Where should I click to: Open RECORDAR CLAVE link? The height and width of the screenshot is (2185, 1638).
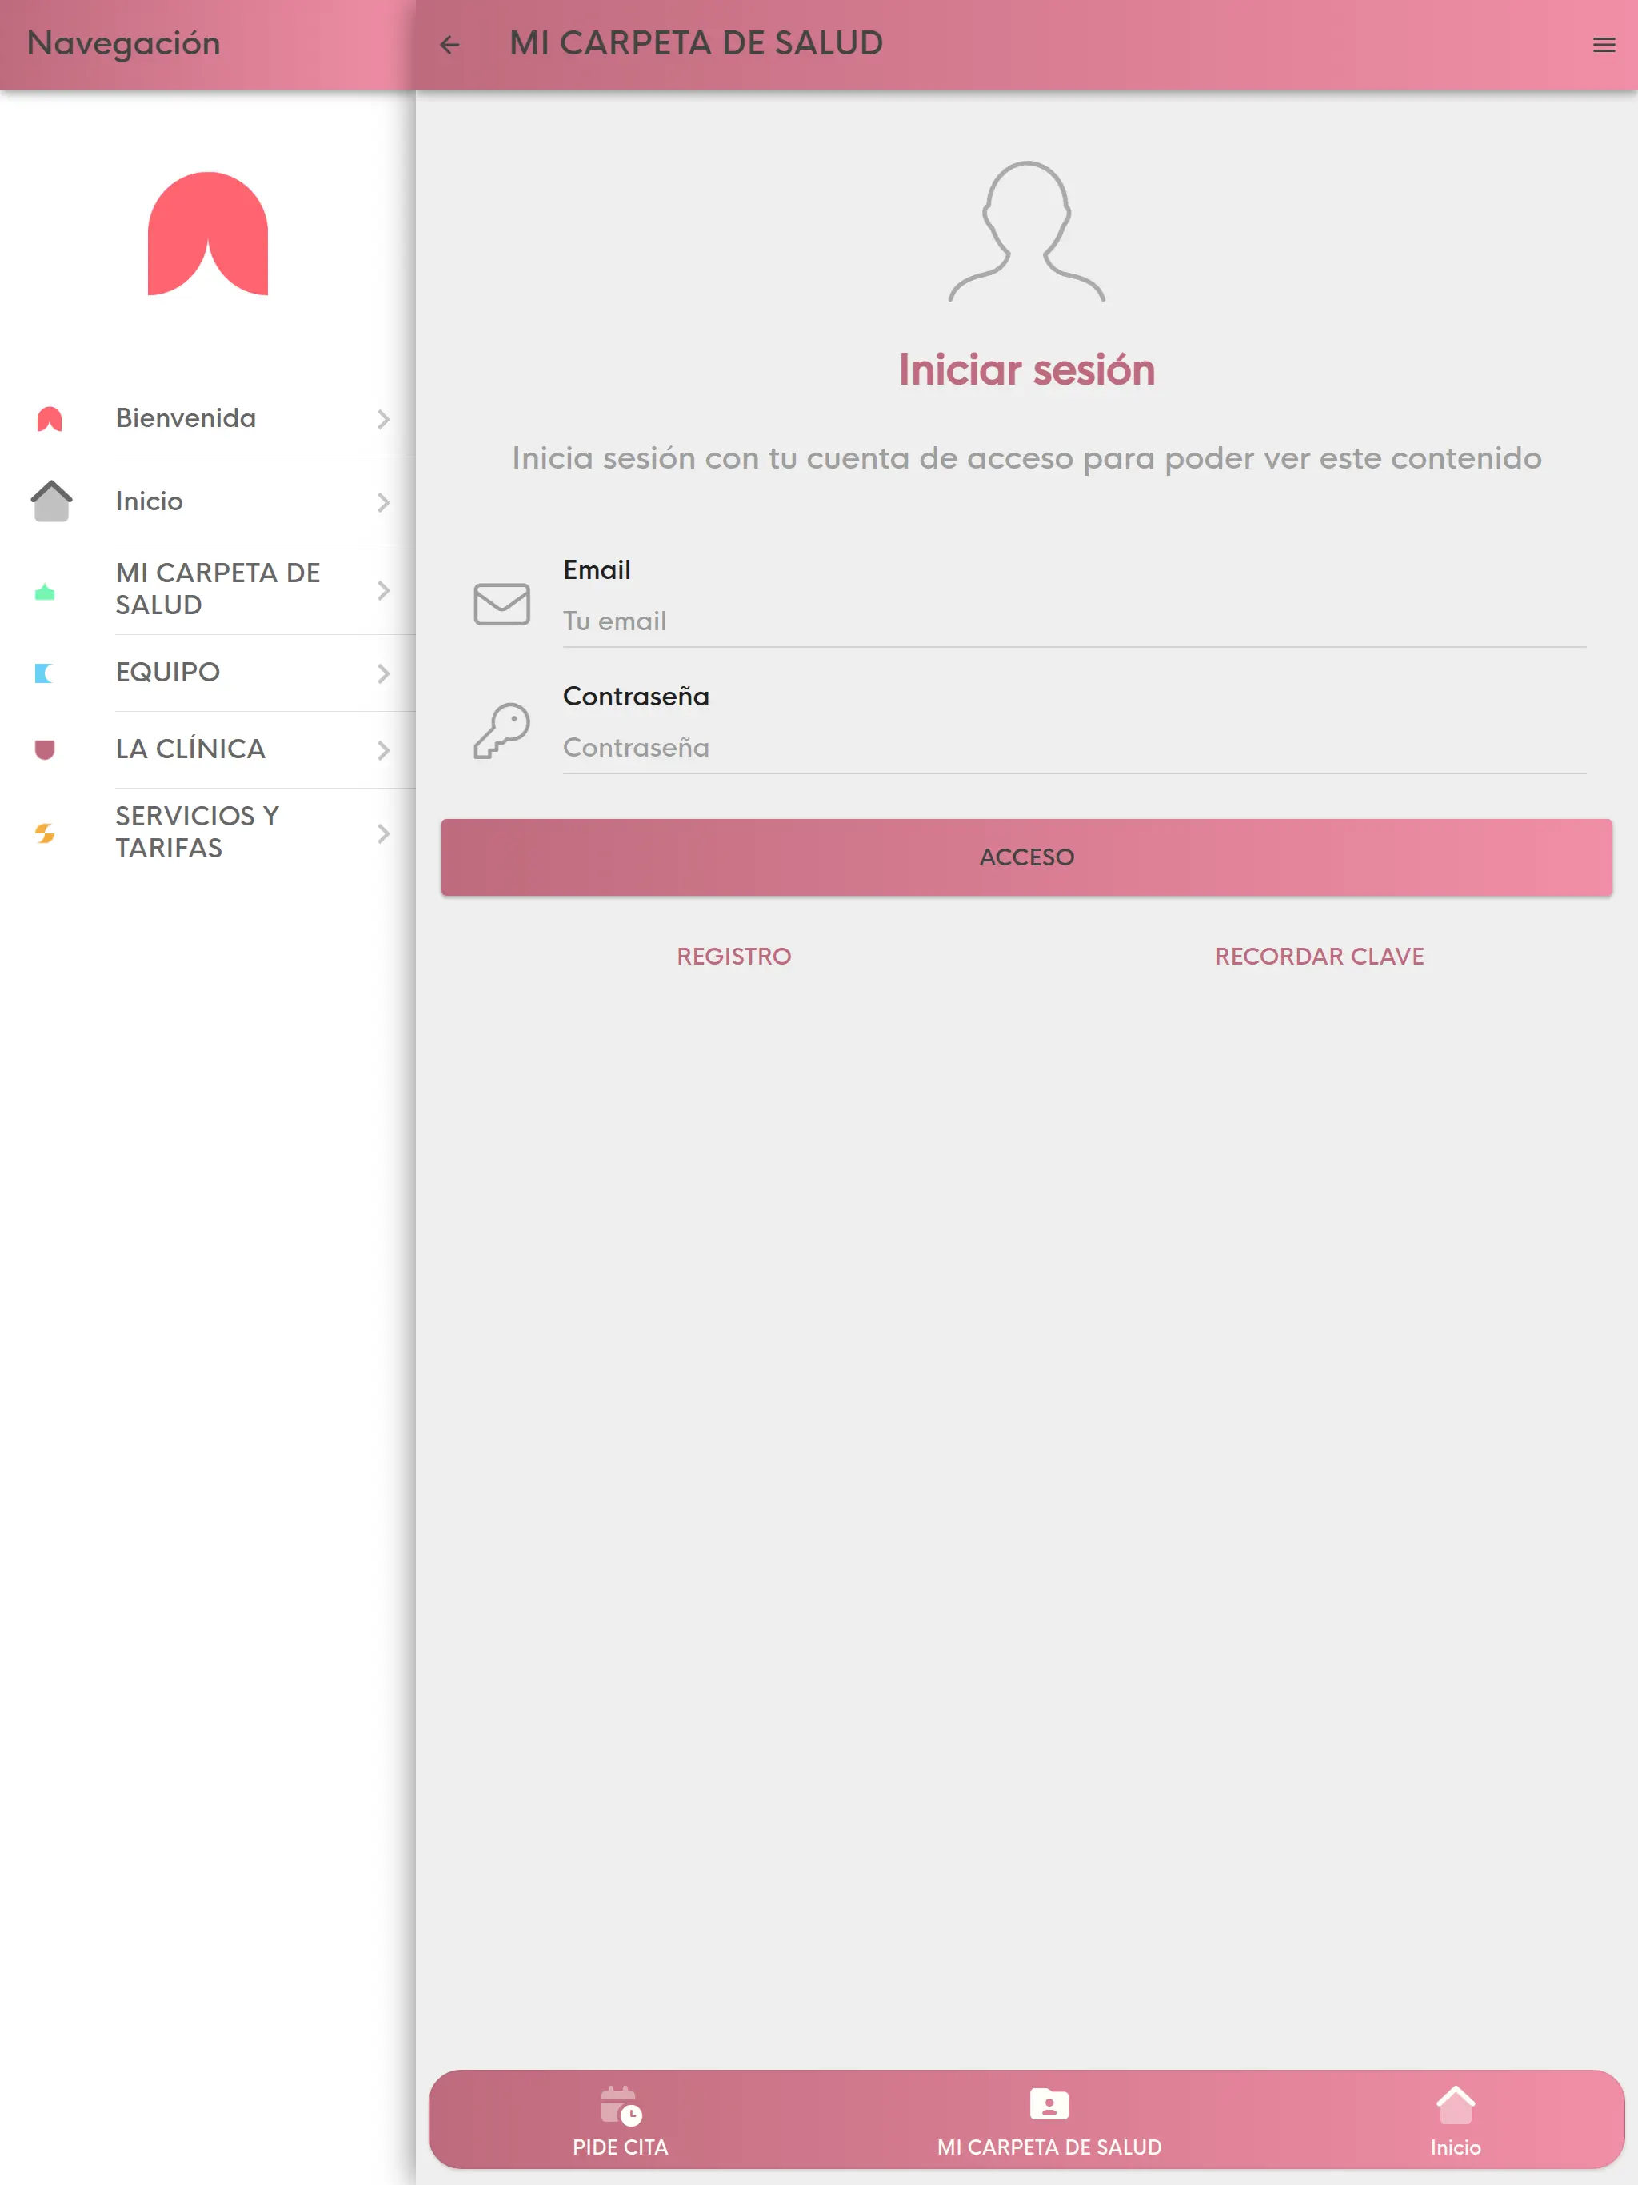[1319, 957]
